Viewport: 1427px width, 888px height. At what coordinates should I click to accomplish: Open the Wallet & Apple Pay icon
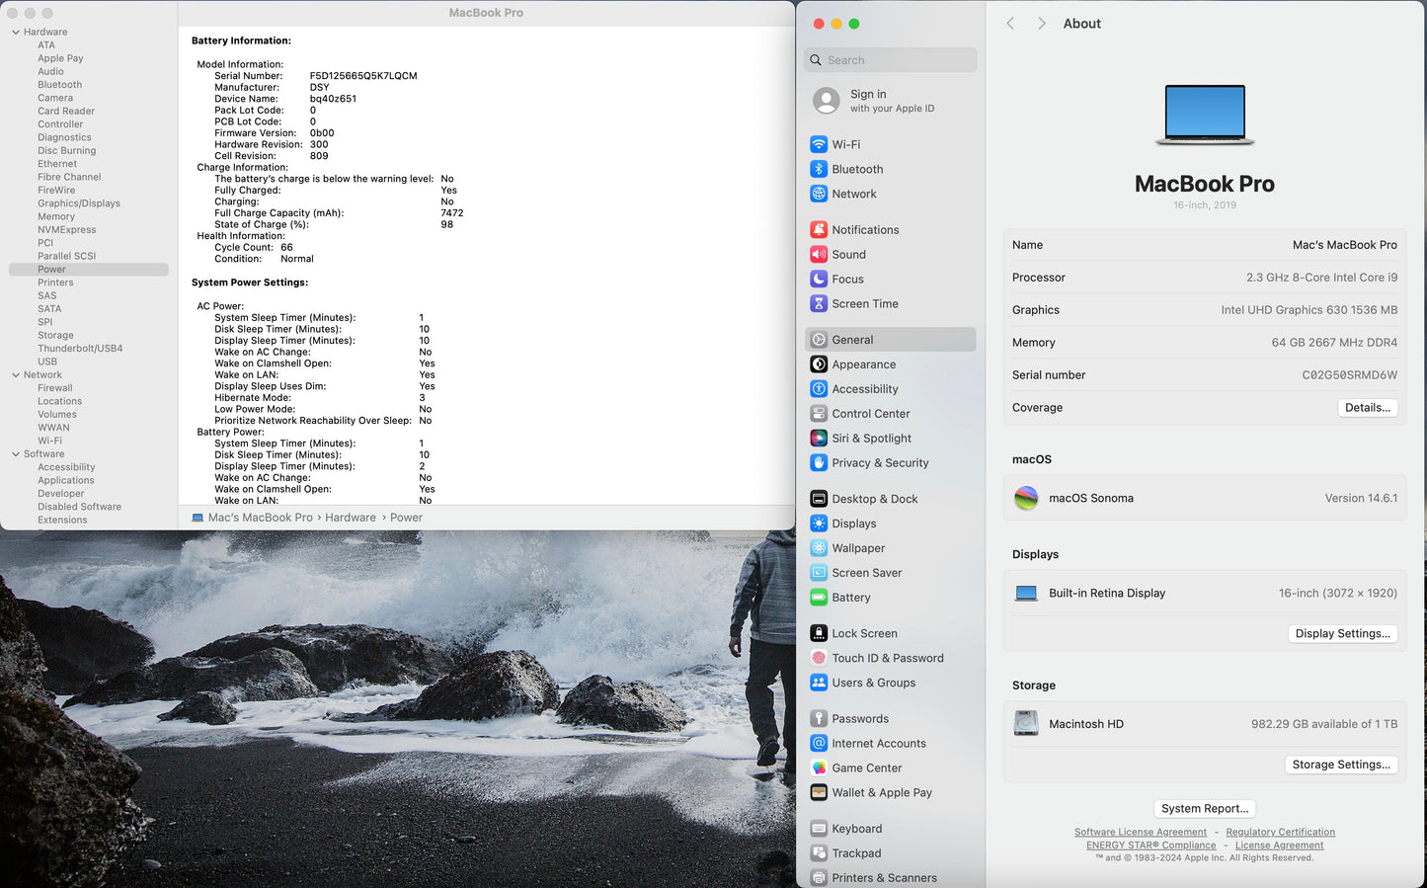click(x=819, y=792)
